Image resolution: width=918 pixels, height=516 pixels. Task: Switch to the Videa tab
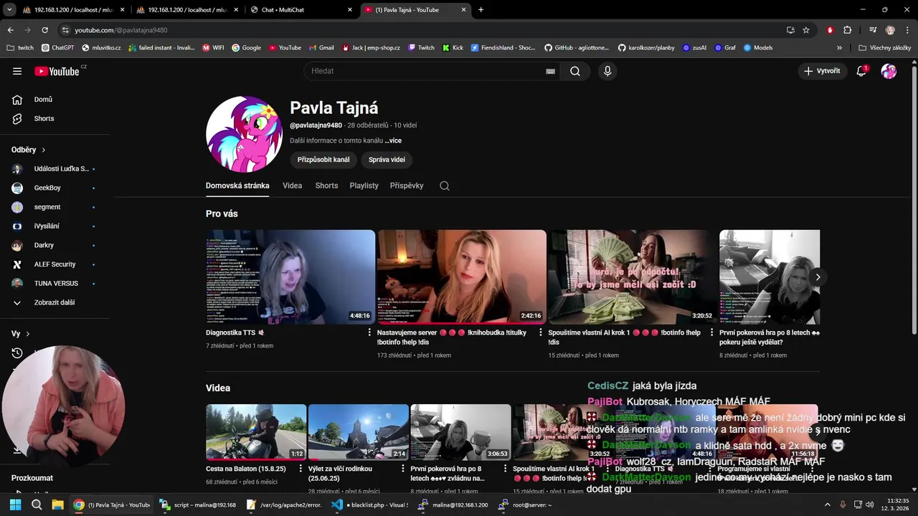[292, 186]
